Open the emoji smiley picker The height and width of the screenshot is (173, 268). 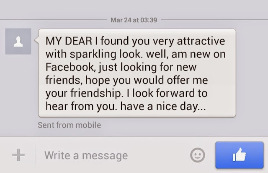pos(197,155)
